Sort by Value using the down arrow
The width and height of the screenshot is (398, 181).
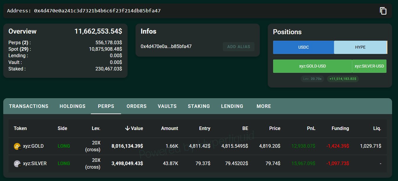127,128
